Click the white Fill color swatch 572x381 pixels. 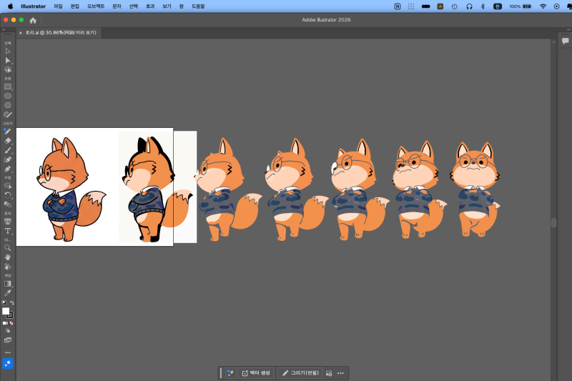click(6, 311)
